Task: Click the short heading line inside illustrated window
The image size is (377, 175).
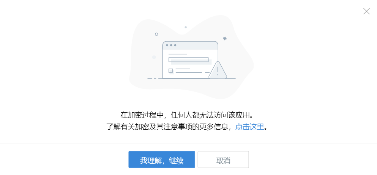Action: [x=178, y=54]
